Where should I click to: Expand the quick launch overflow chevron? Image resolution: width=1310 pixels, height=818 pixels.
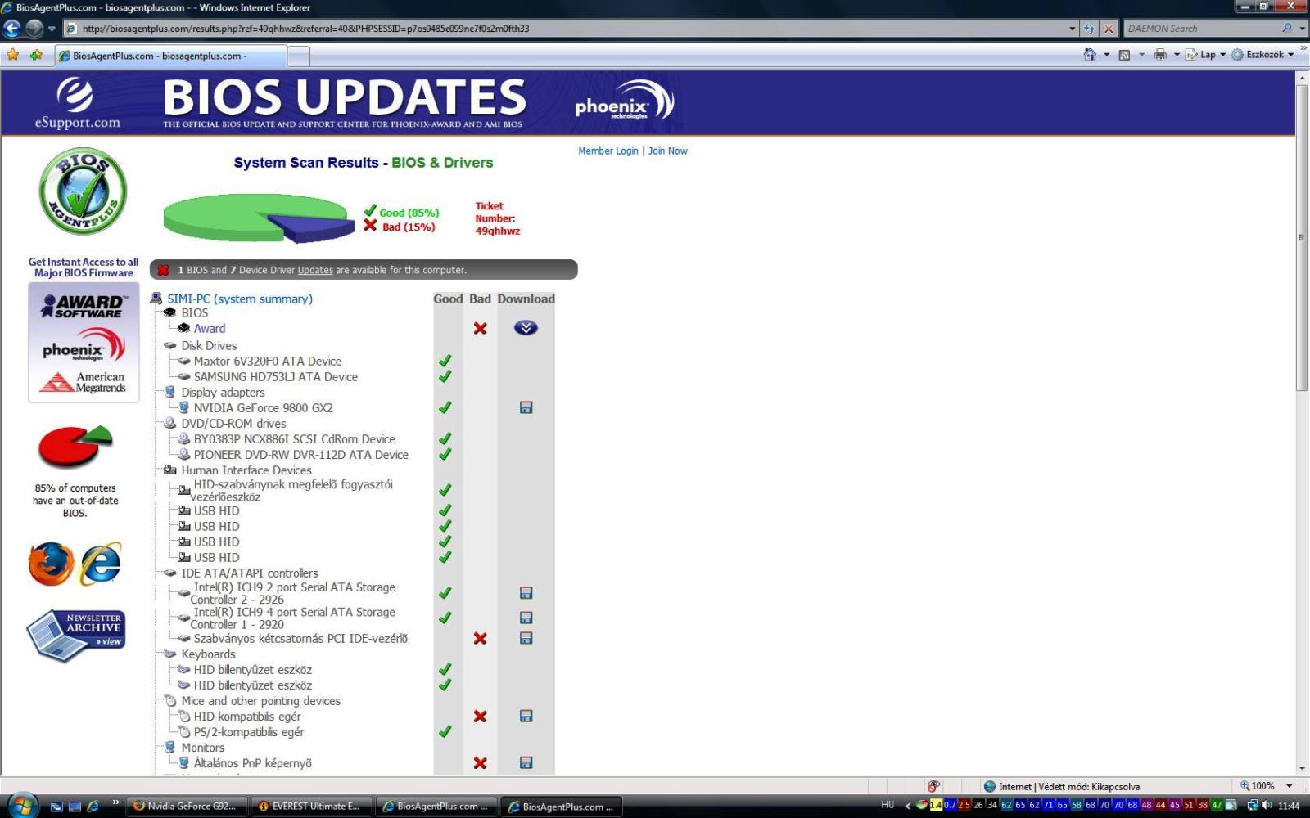coord(115,802)
